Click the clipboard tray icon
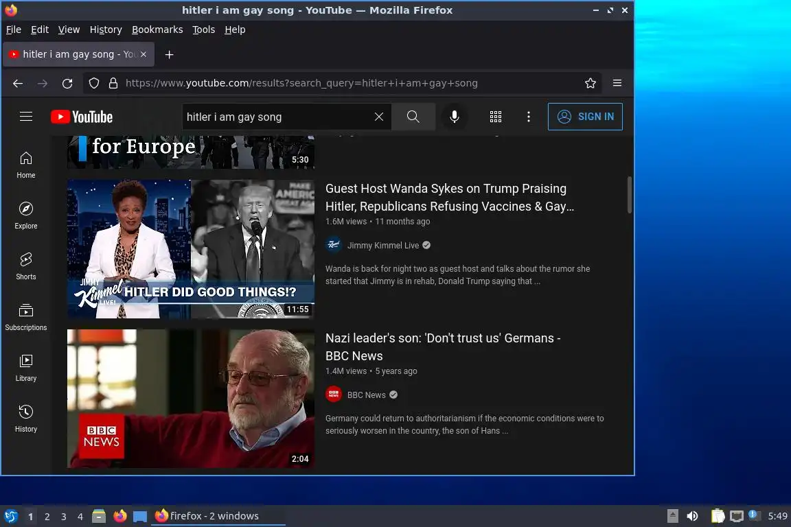The width and height of the screenshot is (791, 527). pos(718,516)
